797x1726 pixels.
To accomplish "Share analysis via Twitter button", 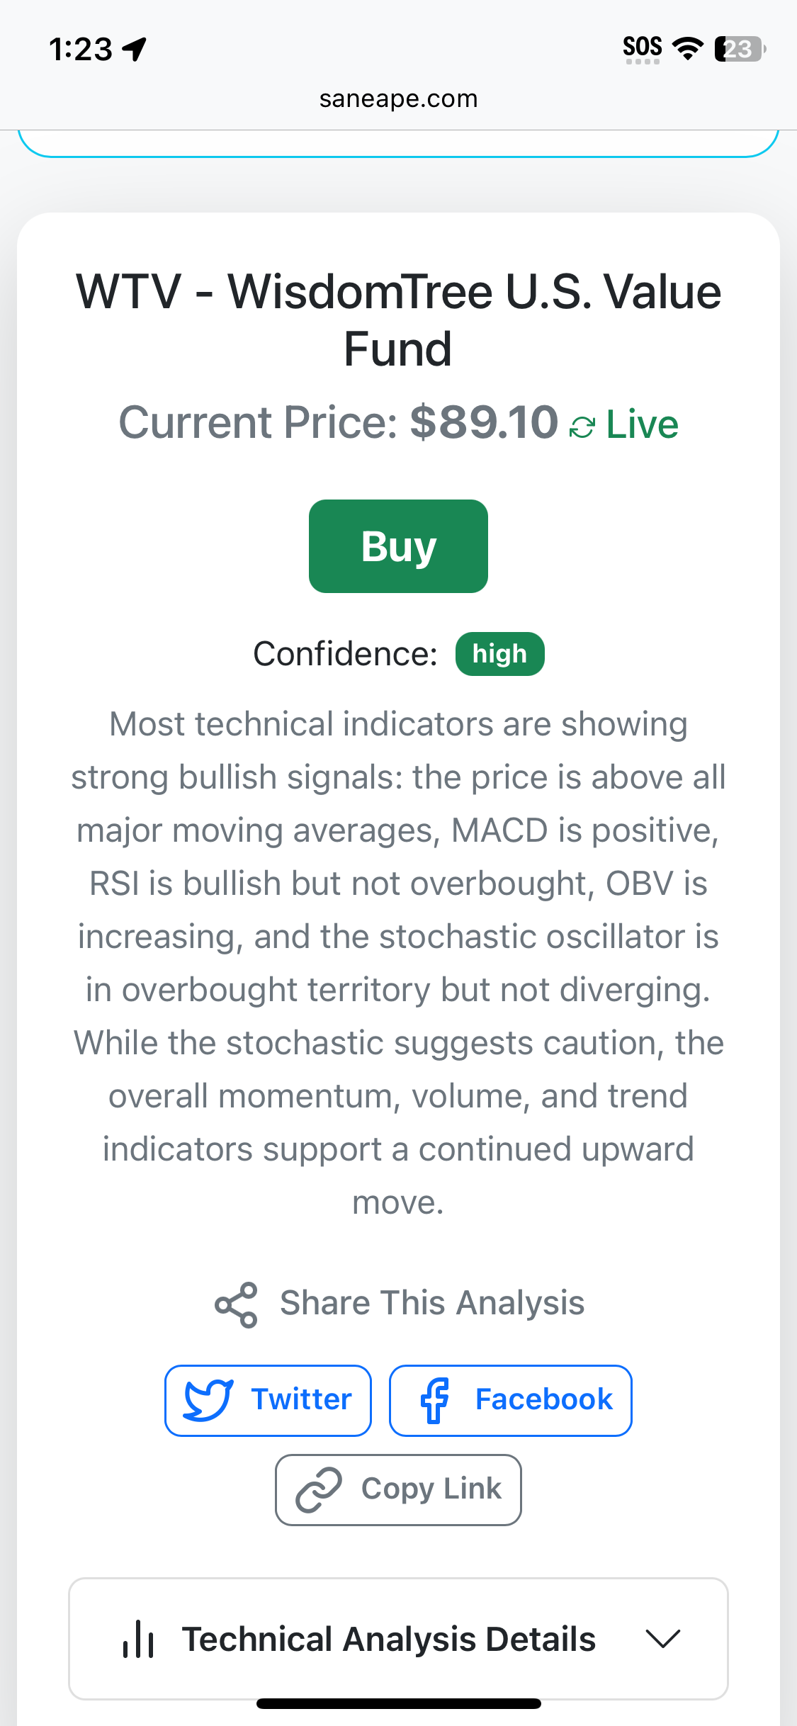I will tap(268, 1400).
